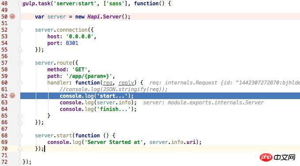This screenshot has height=166, width=300.
Task: Remove the breakpoint on line 62
Action: point(12,96)
